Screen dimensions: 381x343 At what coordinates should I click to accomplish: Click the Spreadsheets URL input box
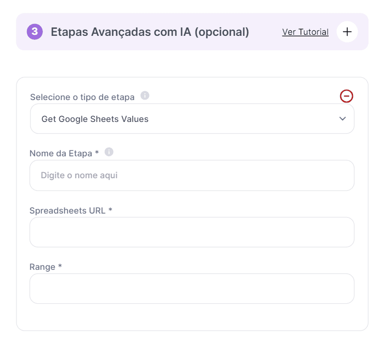click(192, 232)
